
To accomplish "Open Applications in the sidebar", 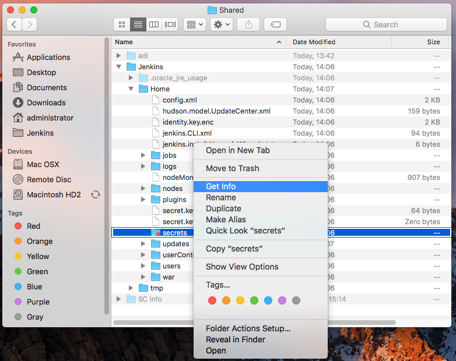I will [41, 57].
